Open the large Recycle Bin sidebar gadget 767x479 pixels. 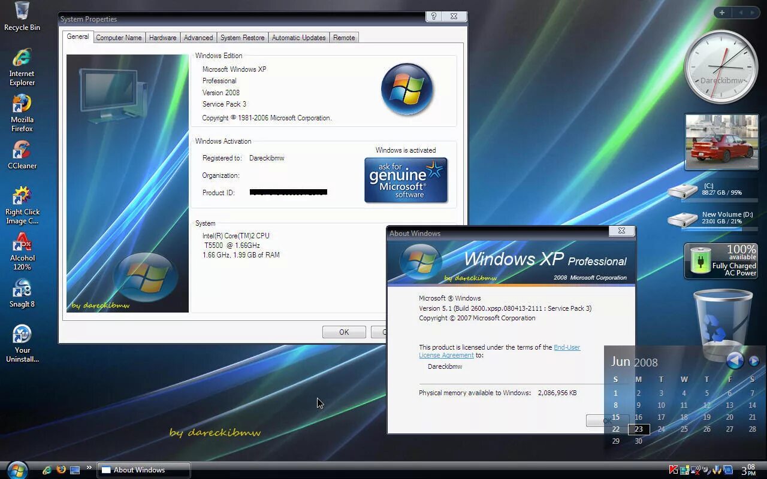coord(723,325)
